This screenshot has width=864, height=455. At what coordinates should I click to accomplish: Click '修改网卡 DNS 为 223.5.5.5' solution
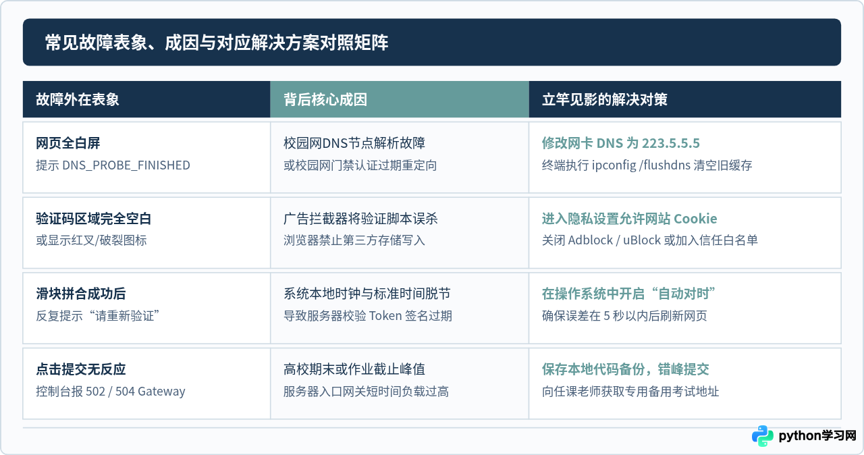(621, 143)
